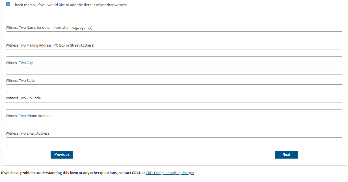Click the 'add the details of another witness' label text
348x182 pixels.
tap(70, 5)
